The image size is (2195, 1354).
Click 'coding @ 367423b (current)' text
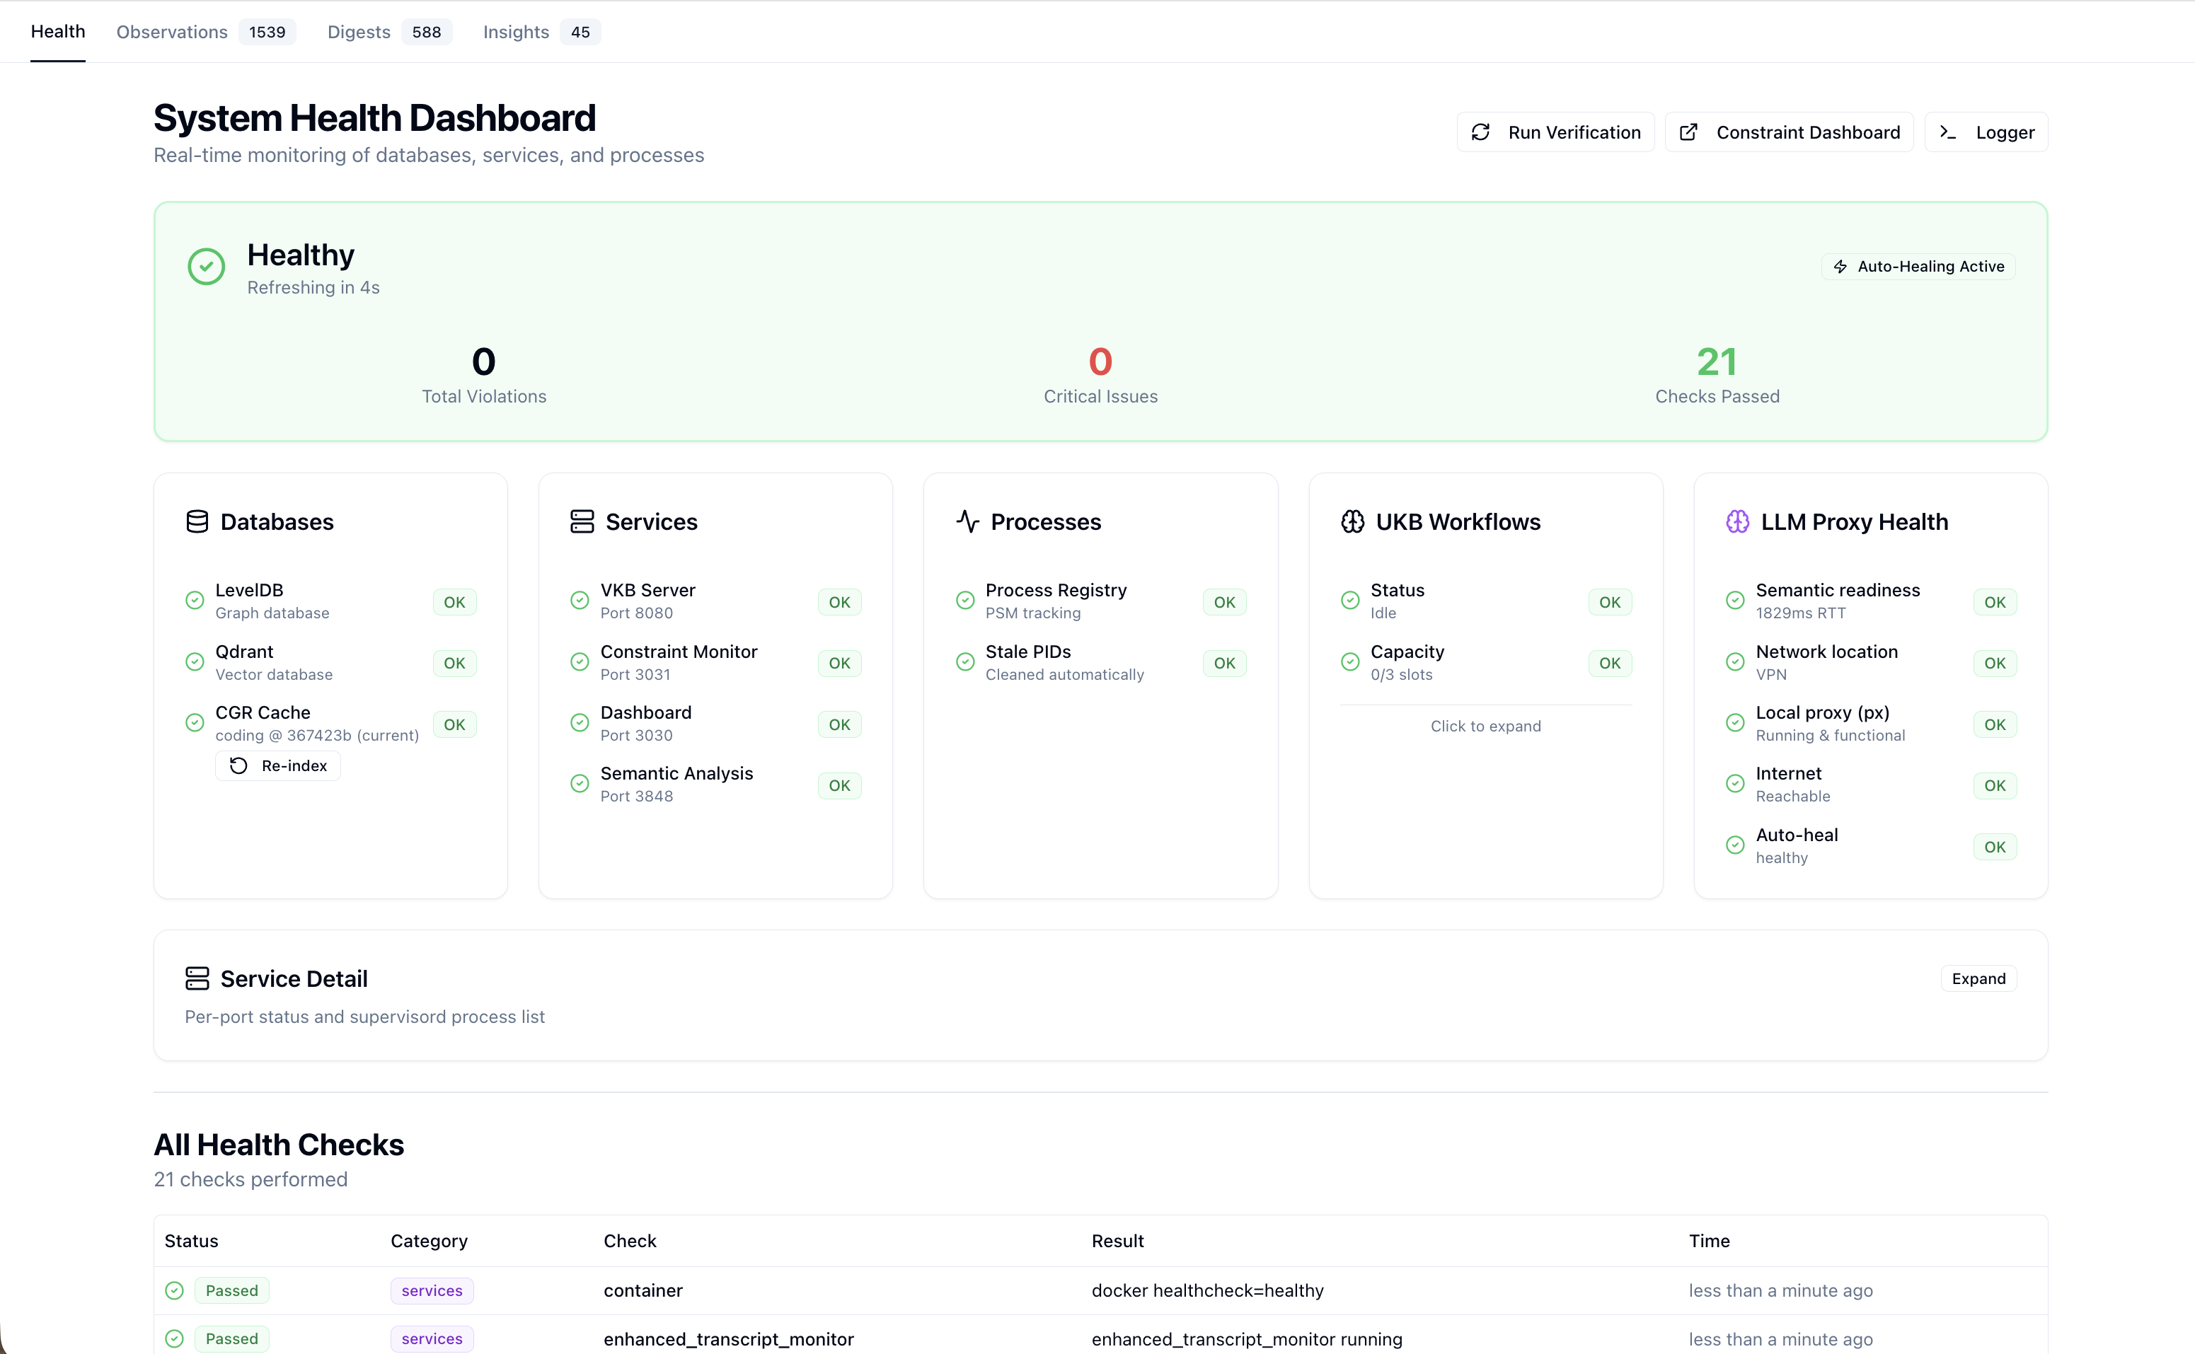tap(317, 735)
